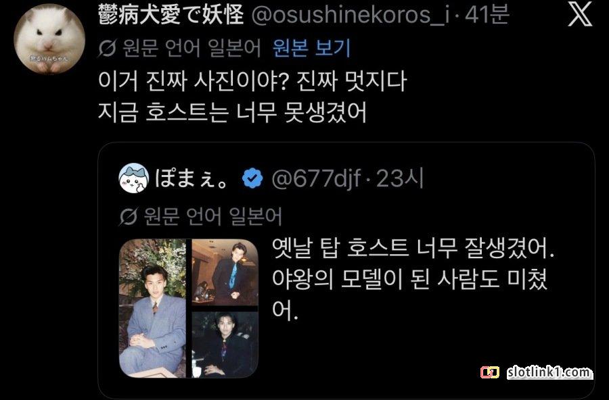Image resolution: width=609 pixels, height=400 pixels.
Task: Click the blue verified badge
Action: click(252, 178)
